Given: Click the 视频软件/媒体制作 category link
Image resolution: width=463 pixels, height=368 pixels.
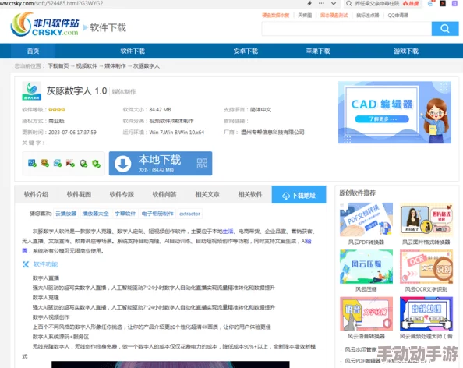Looking at the screenshot, I should point(171,121).
